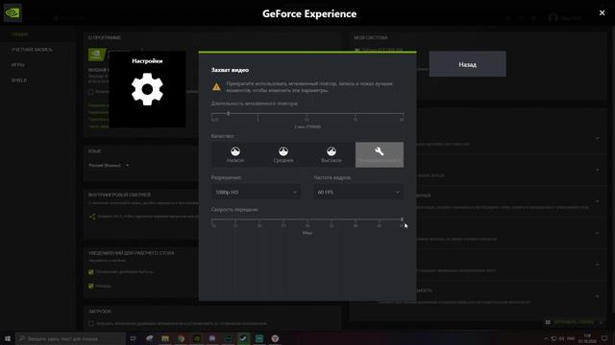
Task: Click the share icon in overlay section
Action: click(92, 217)
